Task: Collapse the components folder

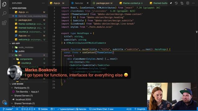Action: 14,59
